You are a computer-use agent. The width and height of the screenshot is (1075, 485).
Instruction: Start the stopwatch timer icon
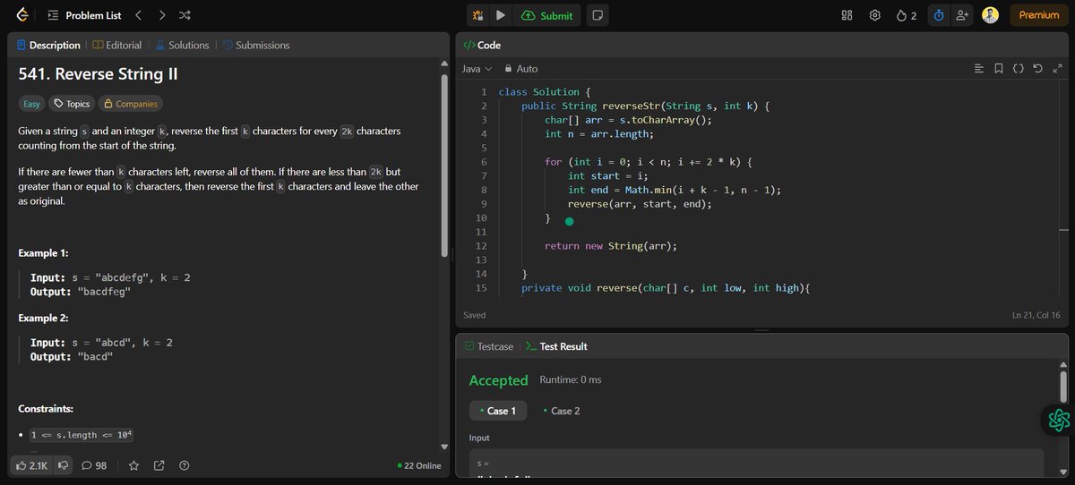click(938, 15)
